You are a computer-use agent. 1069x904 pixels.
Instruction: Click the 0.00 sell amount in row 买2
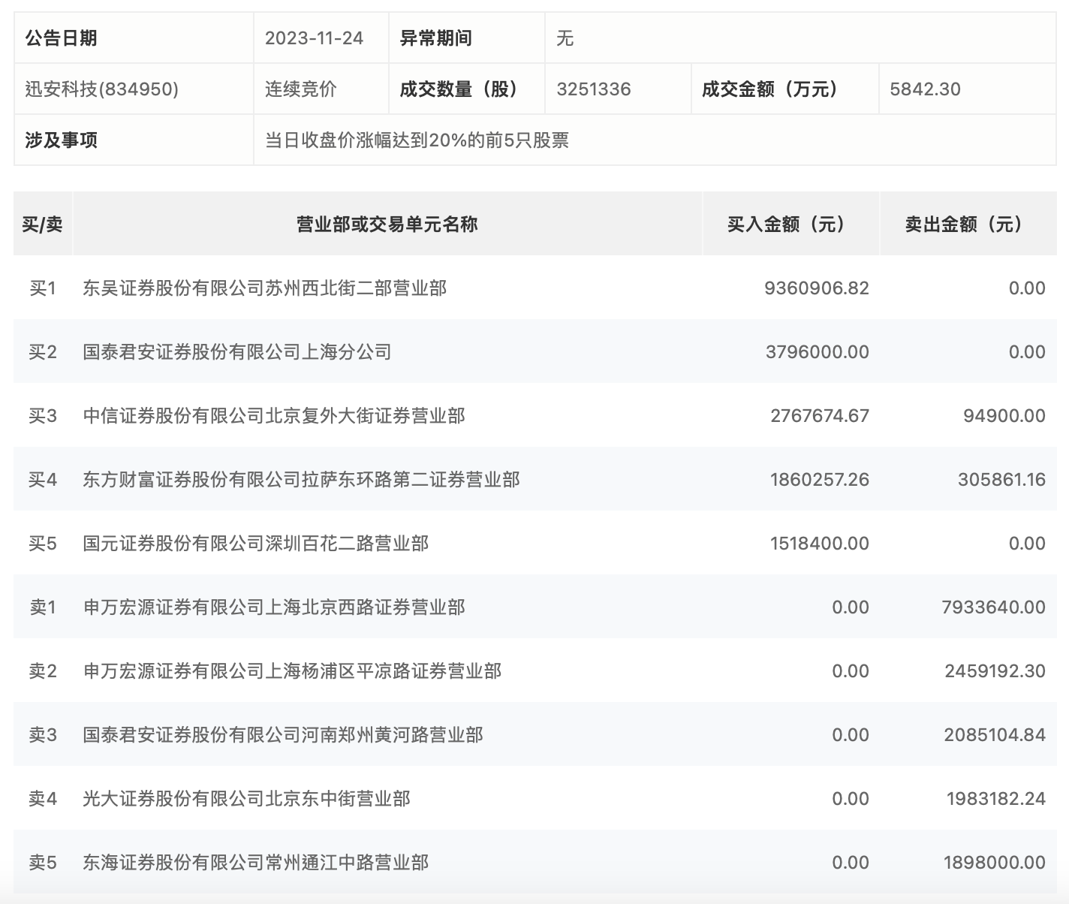1027,351
